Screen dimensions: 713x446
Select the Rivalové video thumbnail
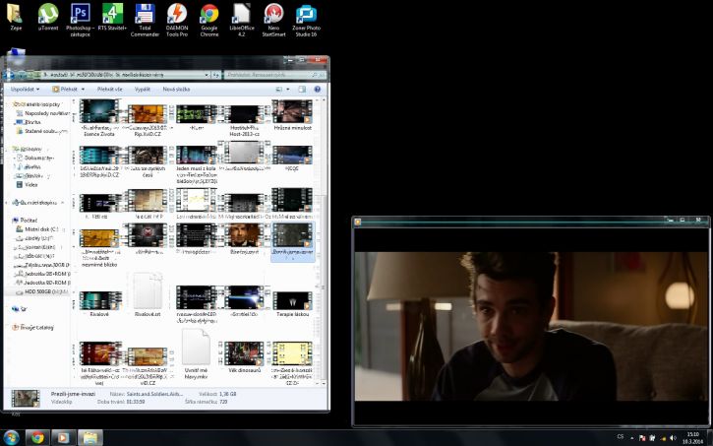[x=99, y=303]
